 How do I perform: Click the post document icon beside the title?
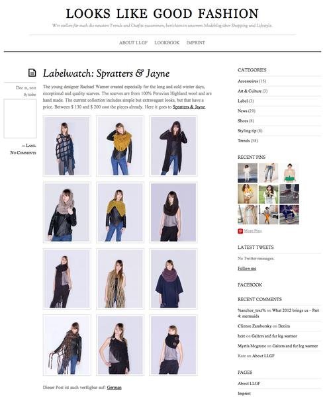coord(32,73)
